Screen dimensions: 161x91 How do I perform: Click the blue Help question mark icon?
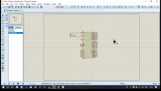(x=41, y=7)
